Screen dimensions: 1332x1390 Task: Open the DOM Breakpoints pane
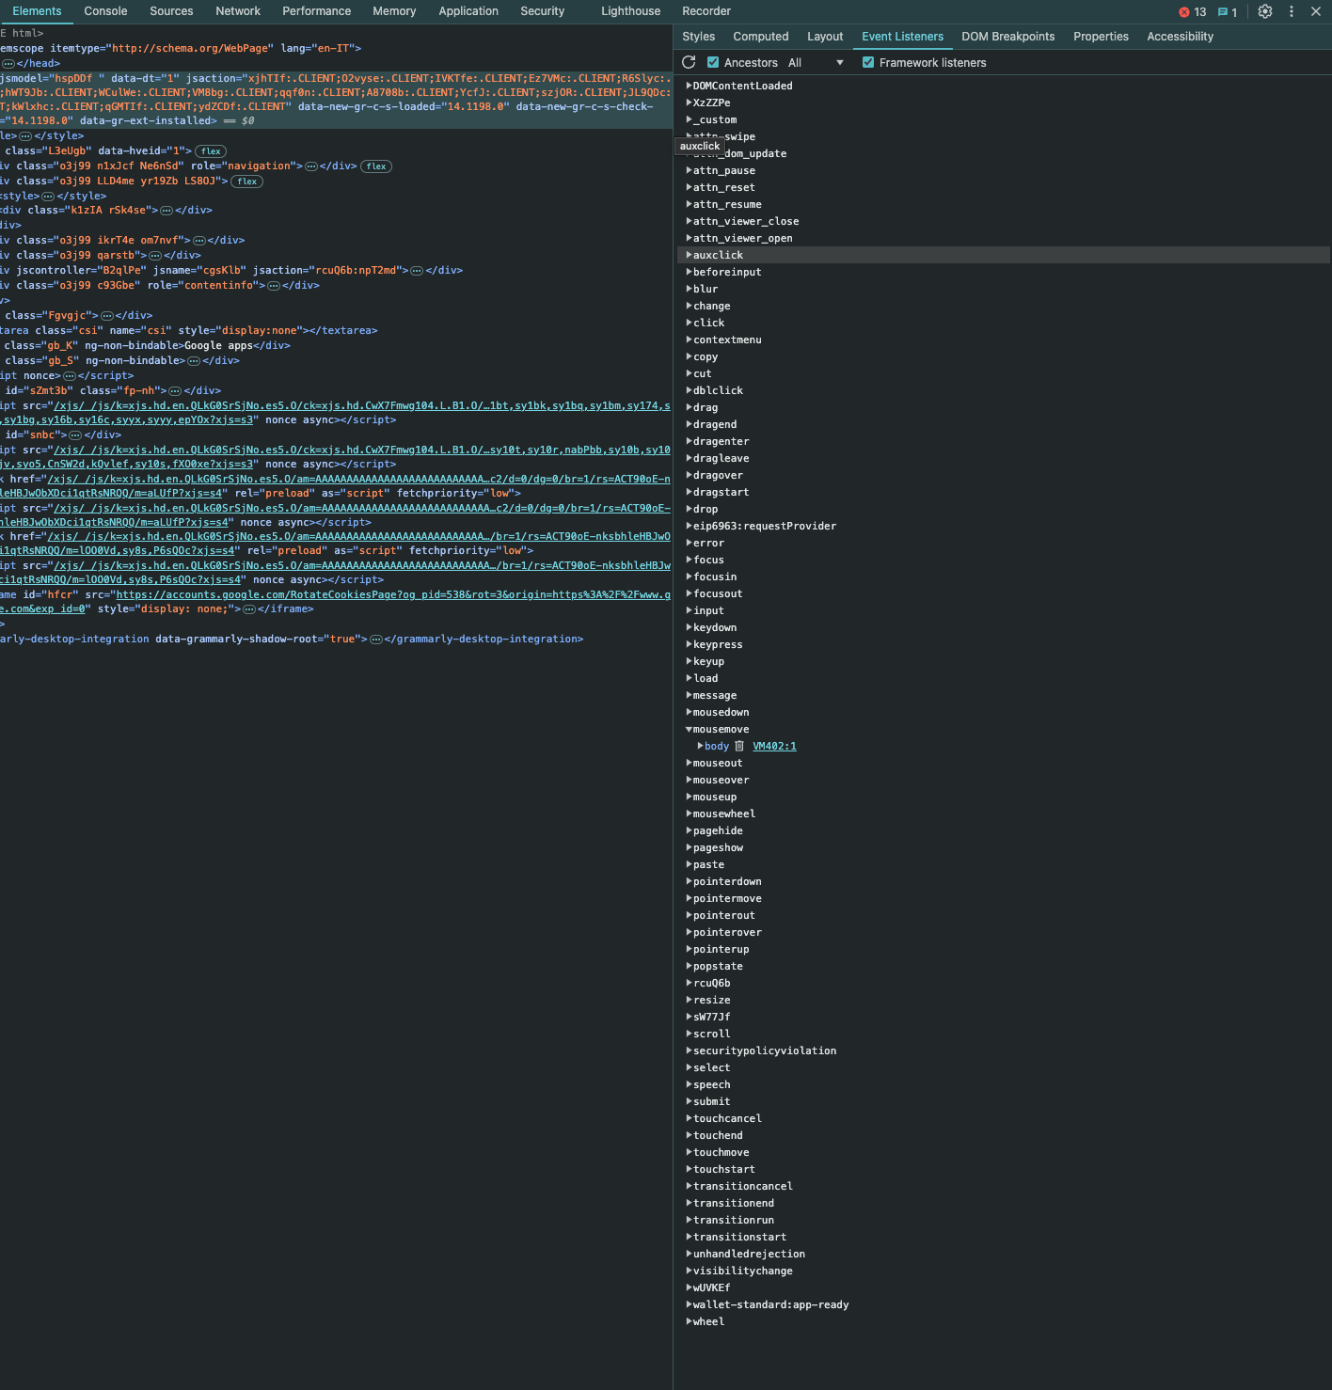point(1007,37)
